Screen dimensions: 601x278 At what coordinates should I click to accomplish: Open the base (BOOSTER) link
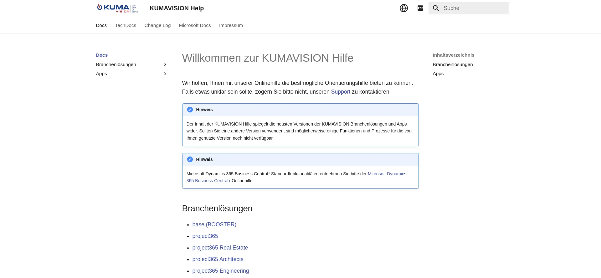(x=214, y=224)
